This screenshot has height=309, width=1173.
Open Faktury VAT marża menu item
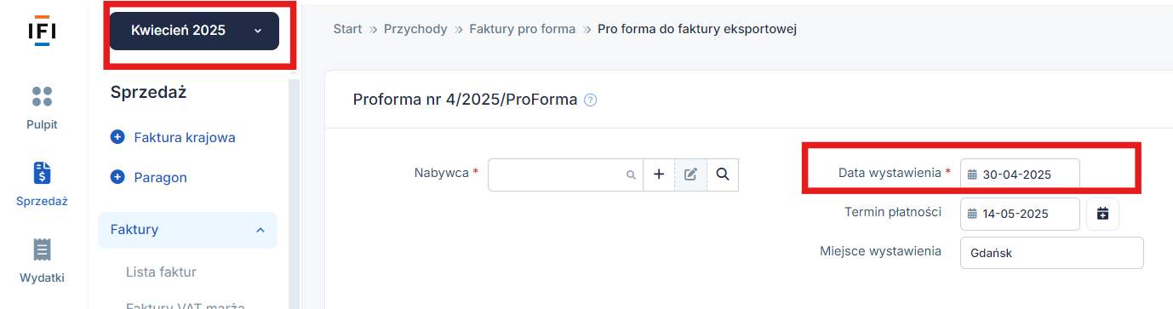pos(186,305)
